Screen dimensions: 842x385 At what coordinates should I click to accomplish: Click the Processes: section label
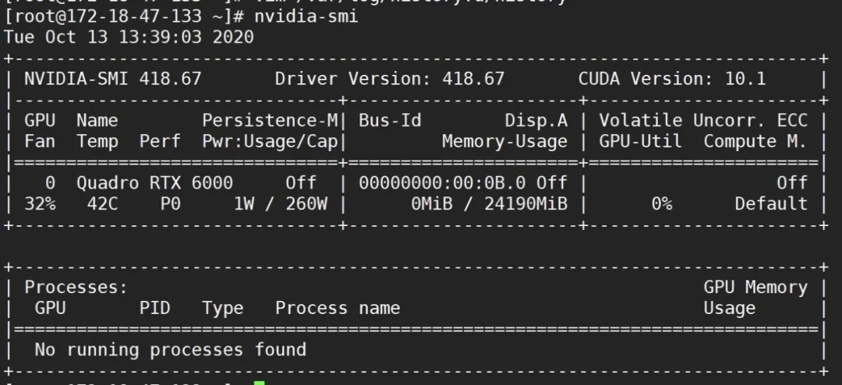pyautogui.click(x=76, y=288)
